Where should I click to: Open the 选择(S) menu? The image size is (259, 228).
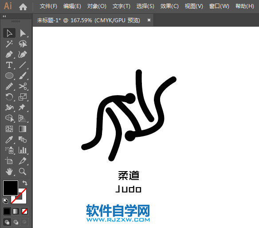(145, 6)
